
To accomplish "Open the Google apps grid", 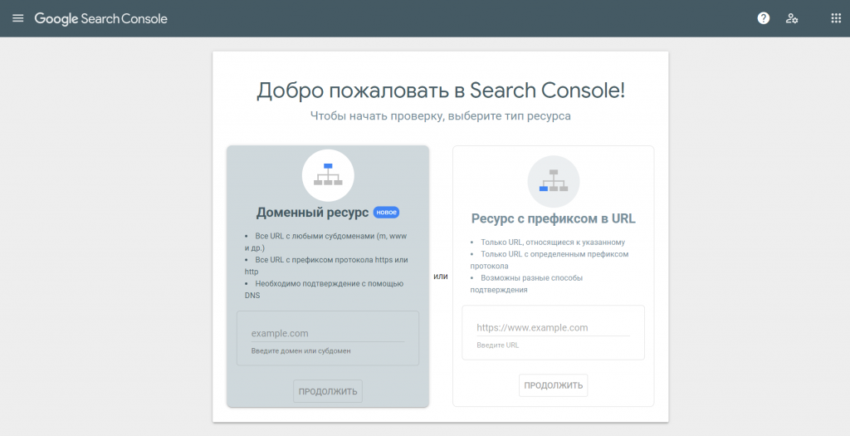I will coord(836,18).
